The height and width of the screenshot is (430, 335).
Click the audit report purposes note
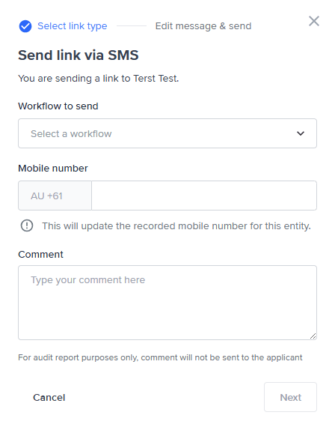click(x=160, y=357)
